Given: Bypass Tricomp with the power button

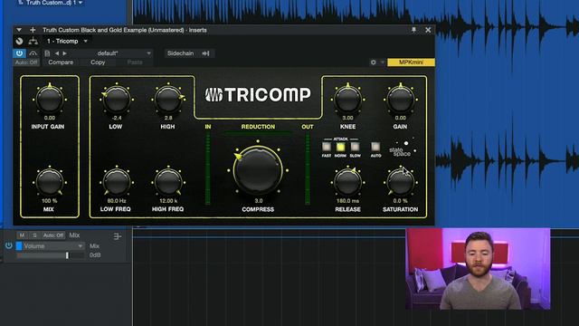Looking at the screenshot, I should pos(19,53).
